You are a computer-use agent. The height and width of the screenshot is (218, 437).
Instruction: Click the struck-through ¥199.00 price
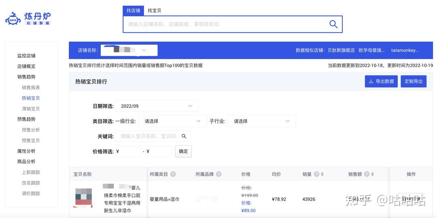(250, 195)
